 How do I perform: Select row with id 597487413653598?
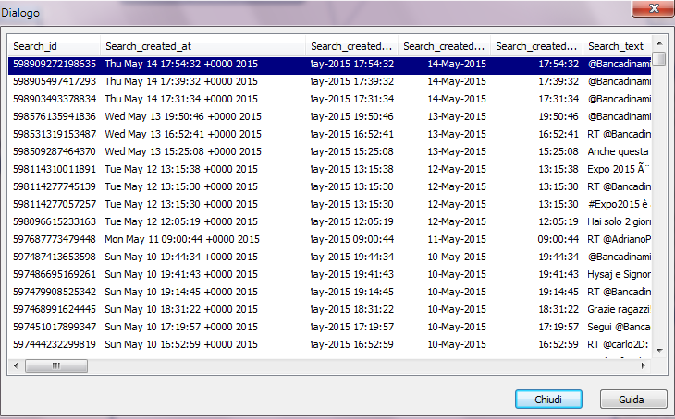[x=329, y=257]
